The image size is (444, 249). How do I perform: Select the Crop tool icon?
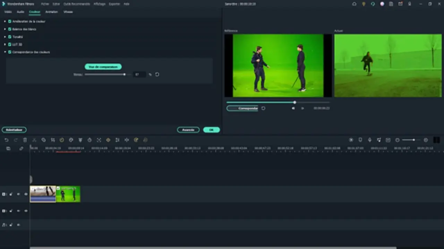click(x=53, y=140)
